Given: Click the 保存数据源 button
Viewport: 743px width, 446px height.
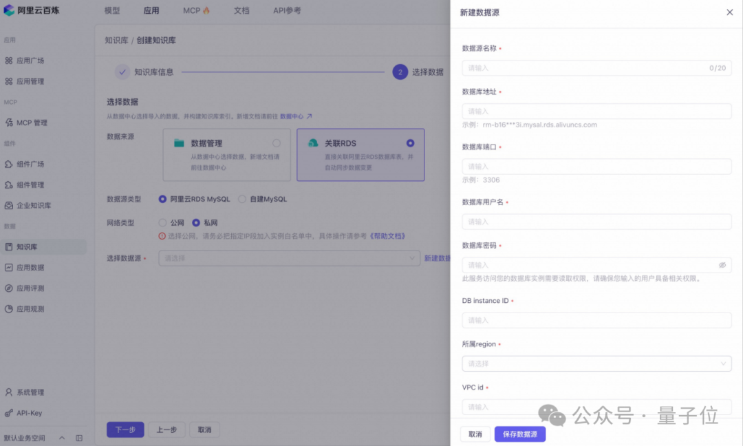Looking at the screenshot, I should pos(520,434).
